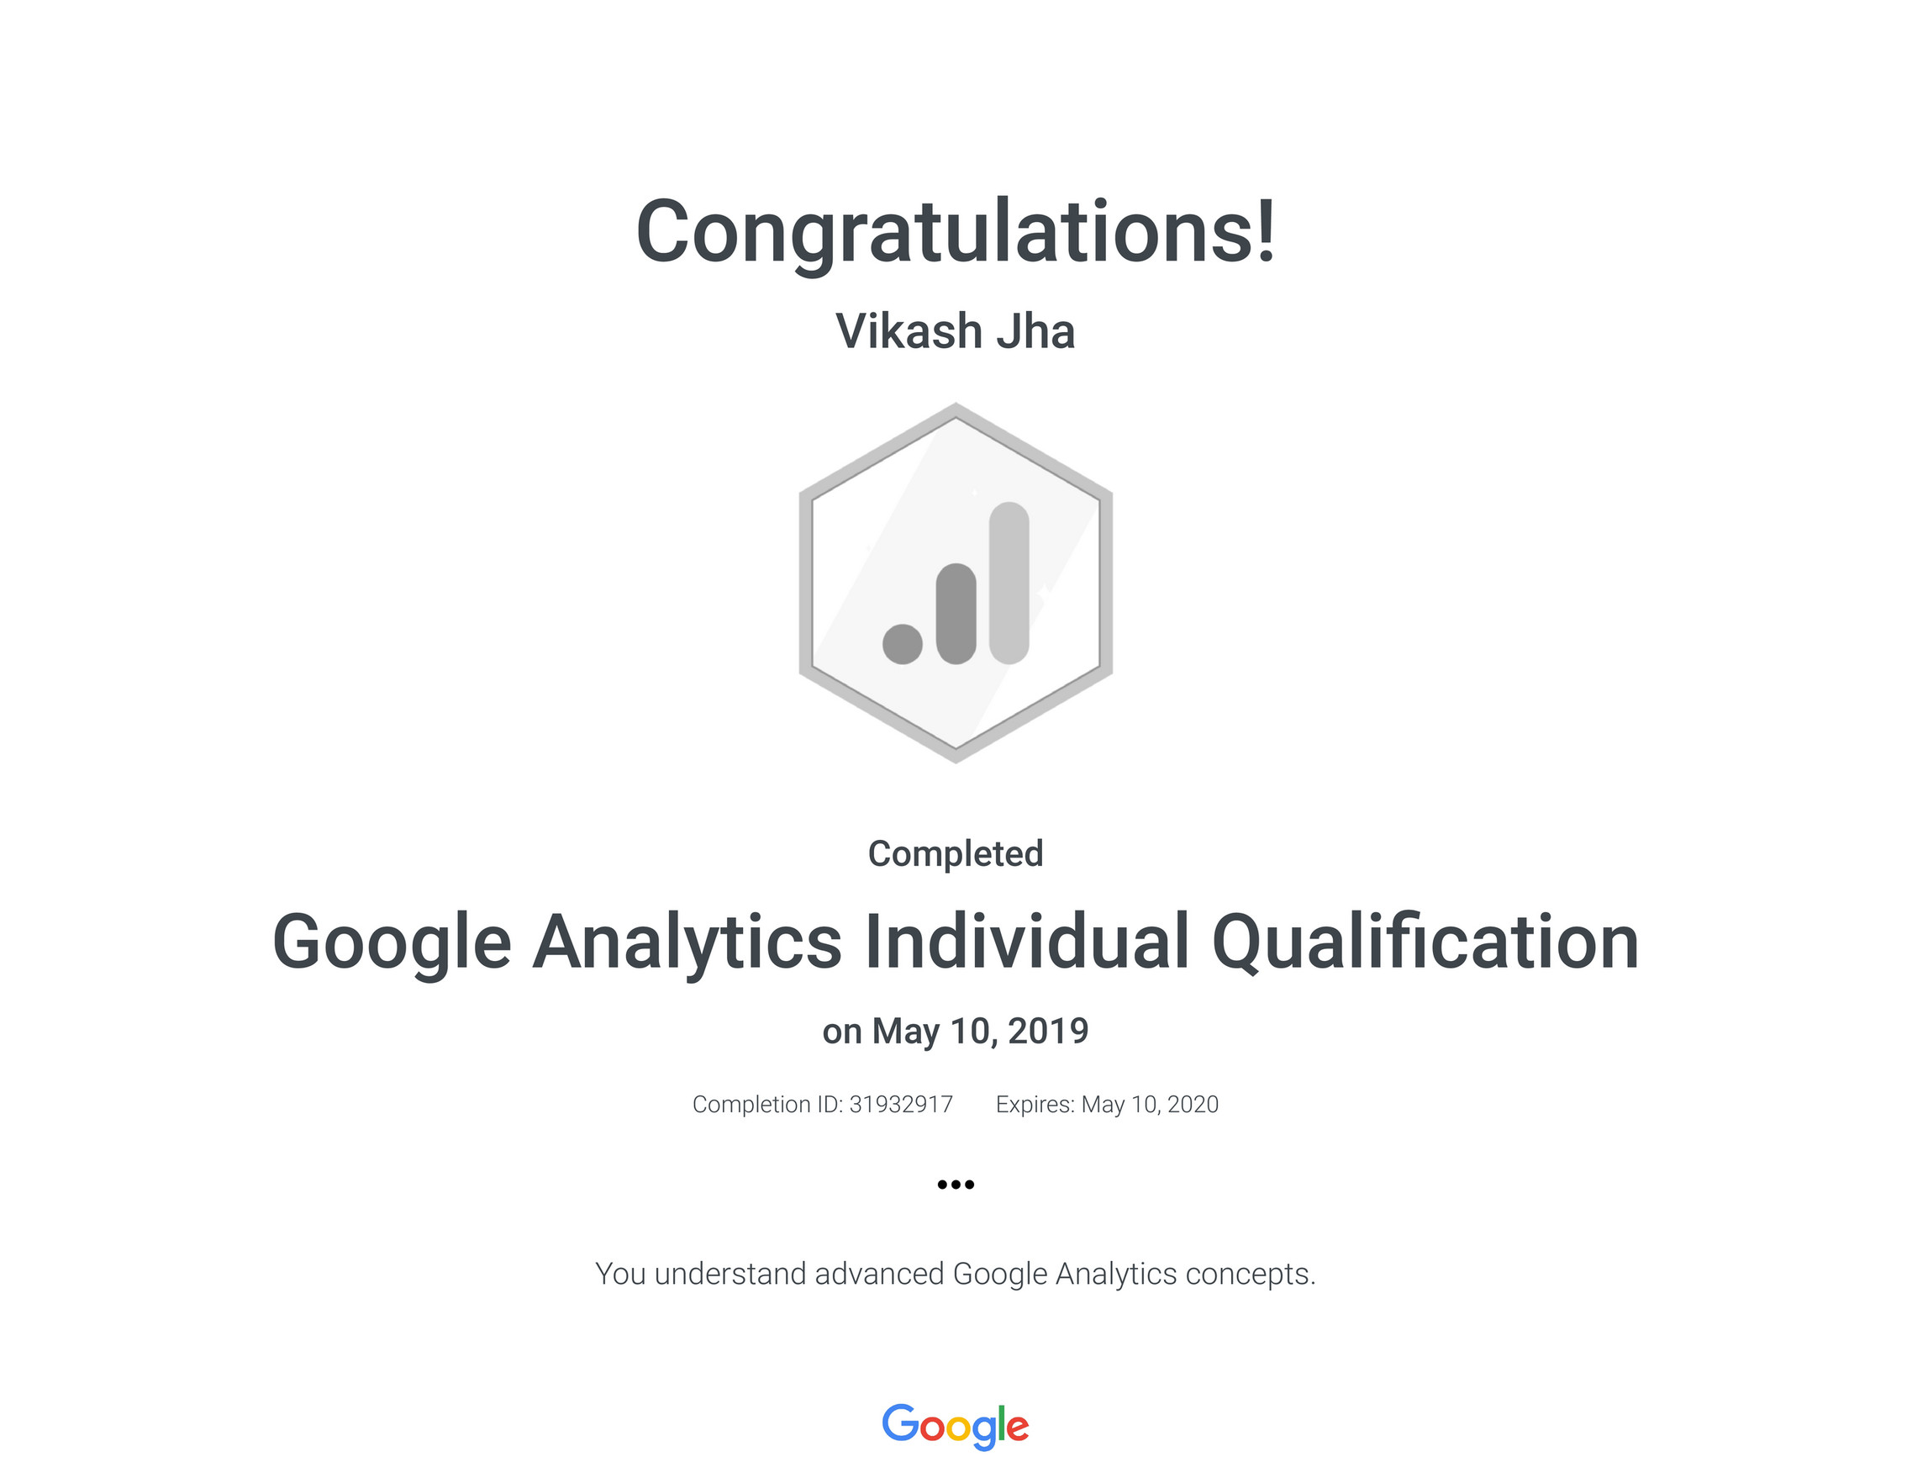Click the hexagon badge's gray border
The height and width of the screenshot is (1478, 1912).
805,583
